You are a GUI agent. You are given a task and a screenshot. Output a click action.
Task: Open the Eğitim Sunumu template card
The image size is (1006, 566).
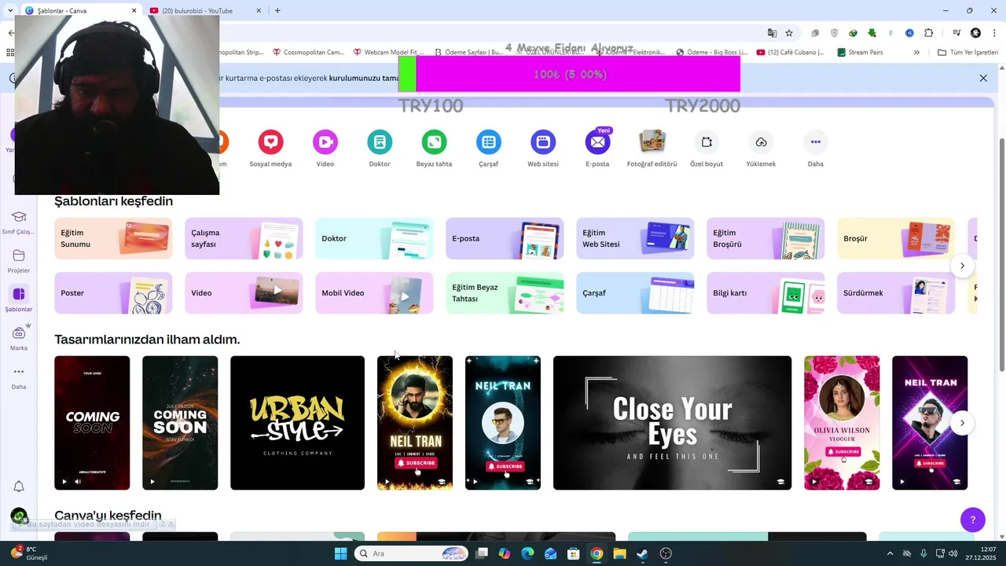[x=113, y=238]
